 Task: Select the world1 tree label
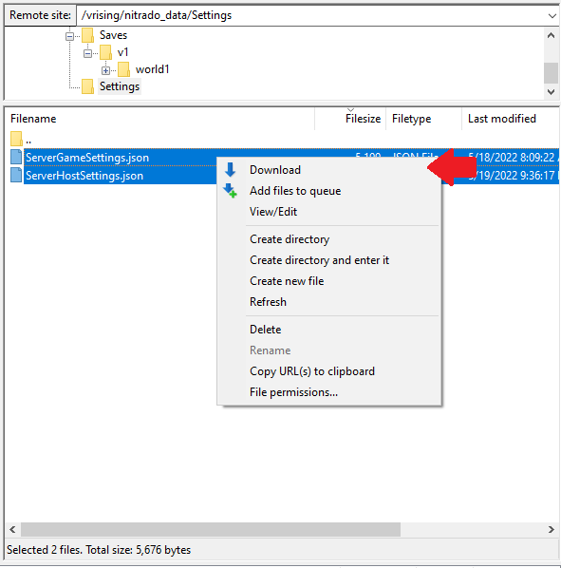[x=153, y=69]
